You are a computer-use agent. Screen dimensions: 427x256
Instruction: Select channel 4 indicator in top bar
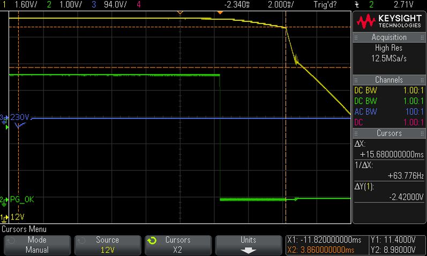139,4
